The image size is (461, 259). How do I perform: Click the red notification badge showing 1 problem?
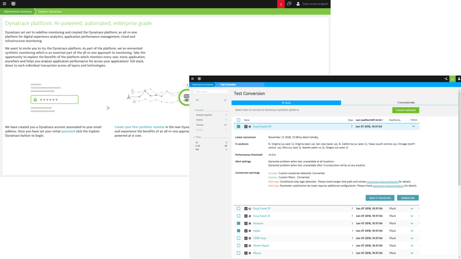point(280,4)
